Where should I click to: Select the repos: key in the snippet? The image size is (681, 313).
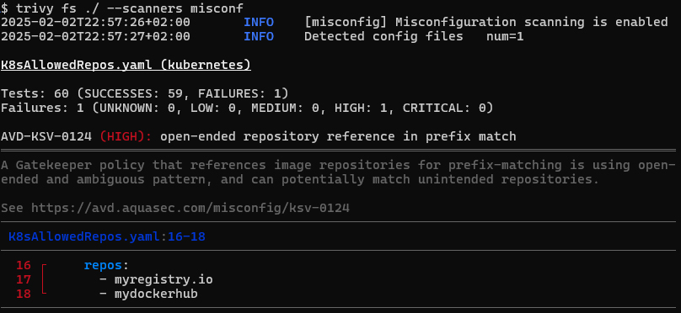click(x=106, y=265)
